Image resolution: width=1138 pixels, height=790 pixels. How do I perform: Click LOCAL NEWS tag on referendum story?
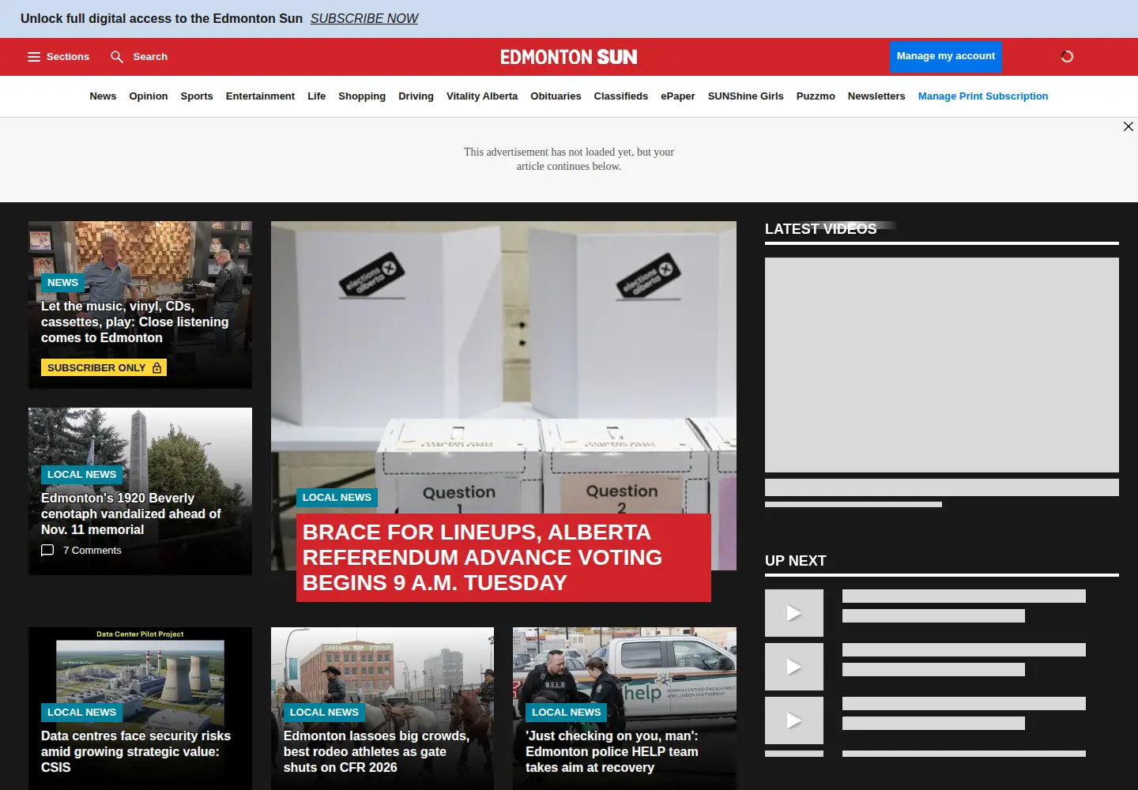tap(337, 498)
